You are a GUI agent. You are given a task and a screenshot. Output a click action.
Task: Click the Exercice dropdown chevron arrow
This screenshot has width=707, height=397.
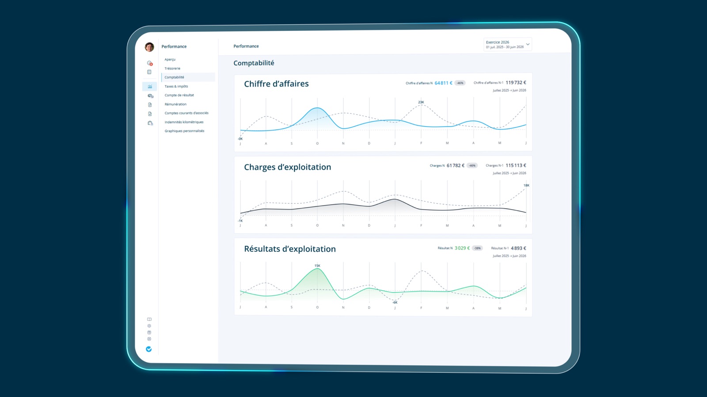(x=528, y=45)
